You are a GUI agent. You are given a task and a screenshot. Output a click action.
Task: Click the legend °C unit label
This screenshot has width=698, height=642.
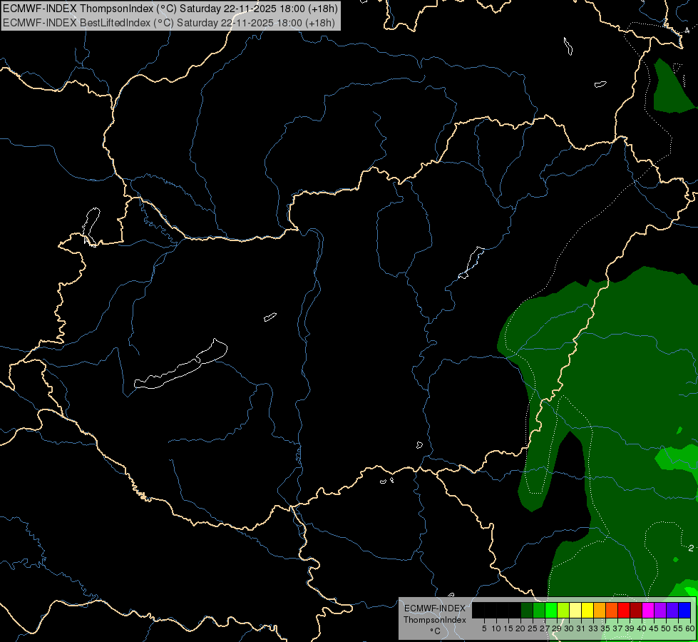pyautogui.click(x=436, y=631)
